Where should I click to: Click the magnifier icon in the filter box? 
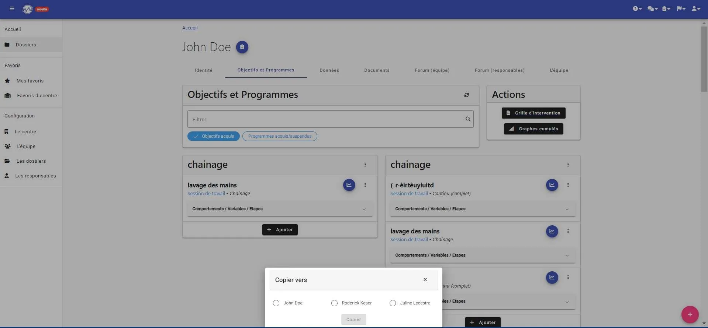[468, 119]
